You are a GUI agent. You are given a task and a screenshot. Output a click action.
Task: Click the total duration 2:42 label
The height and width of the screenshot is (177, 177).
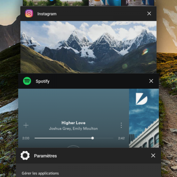click(121, 138)
